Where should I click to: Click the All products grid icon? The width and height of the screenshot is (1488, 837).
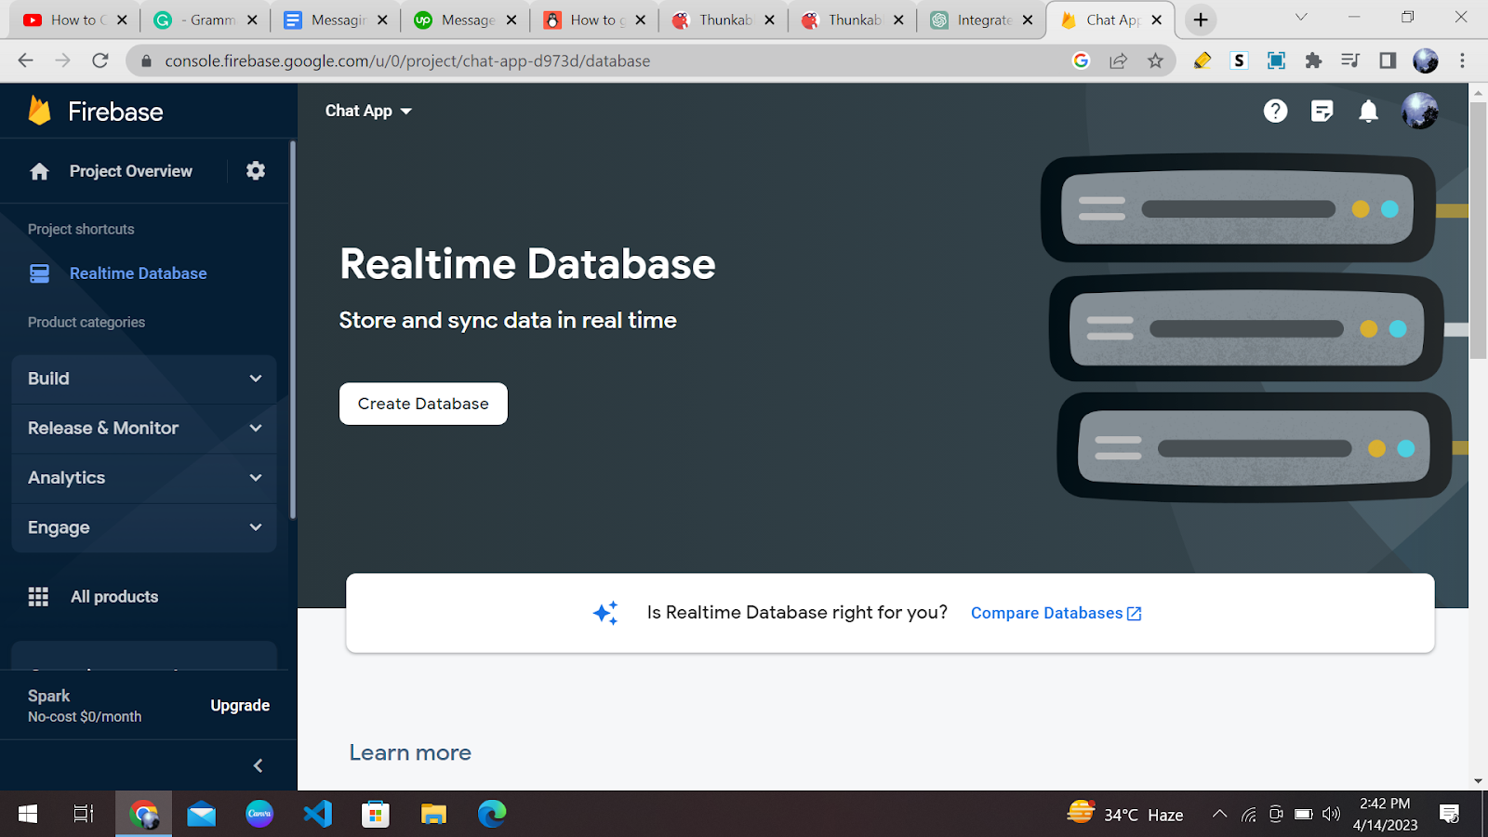(x=38, y=597)
